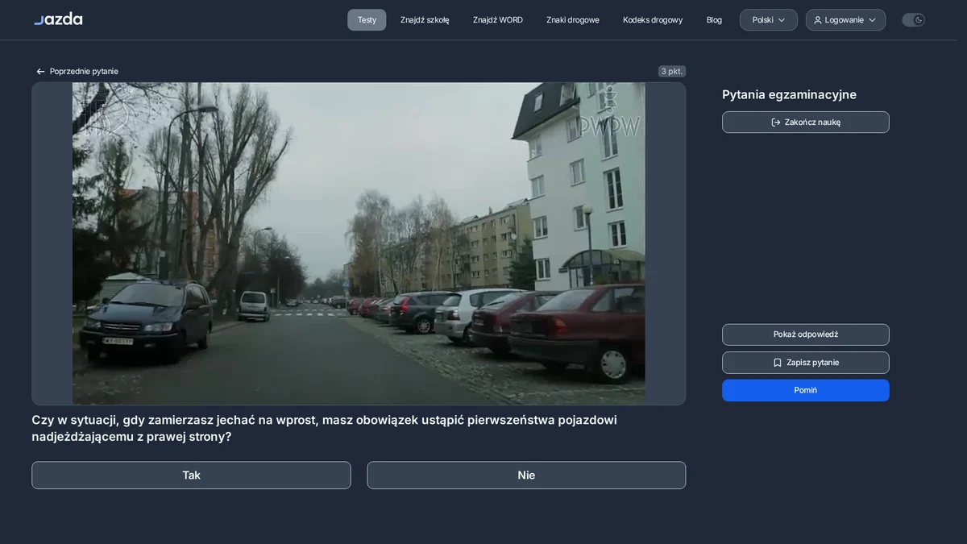Open the Polski language dropdown
This screenshot has height=544, width=967.
coord(769,20)
